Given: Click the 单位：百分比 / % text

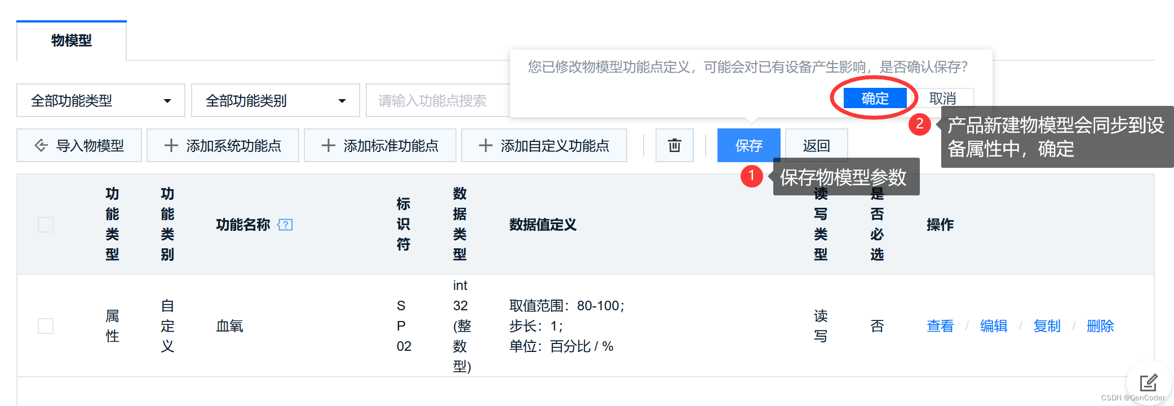Looking at the screenshot, I should click(561, 346).
